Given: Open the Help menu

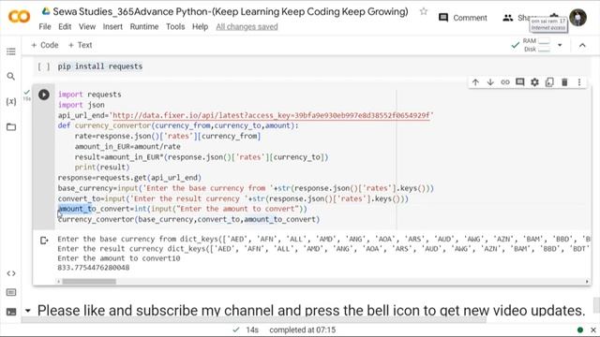Looking at the screenshot, I should pyautogui.click(x=200, y=27).
